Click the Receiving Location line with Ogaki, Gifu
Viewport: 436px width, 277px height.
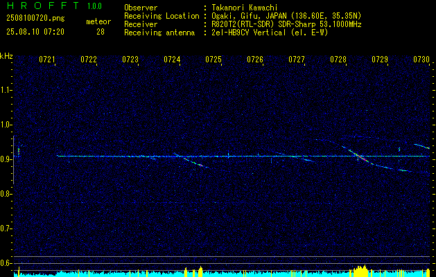point(243,16)
